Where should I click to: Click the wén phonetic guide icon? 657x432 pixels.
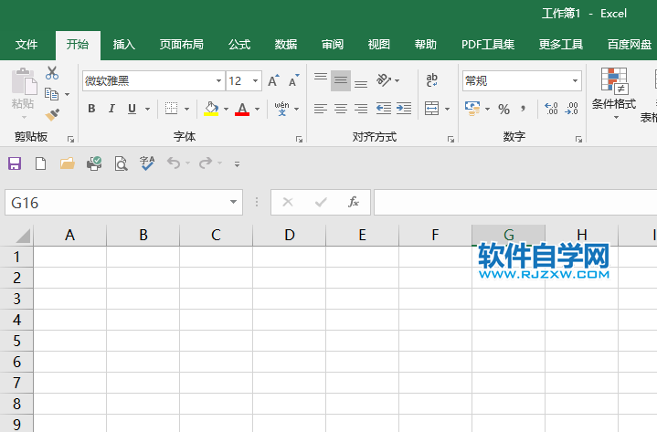tap(282, 109)
